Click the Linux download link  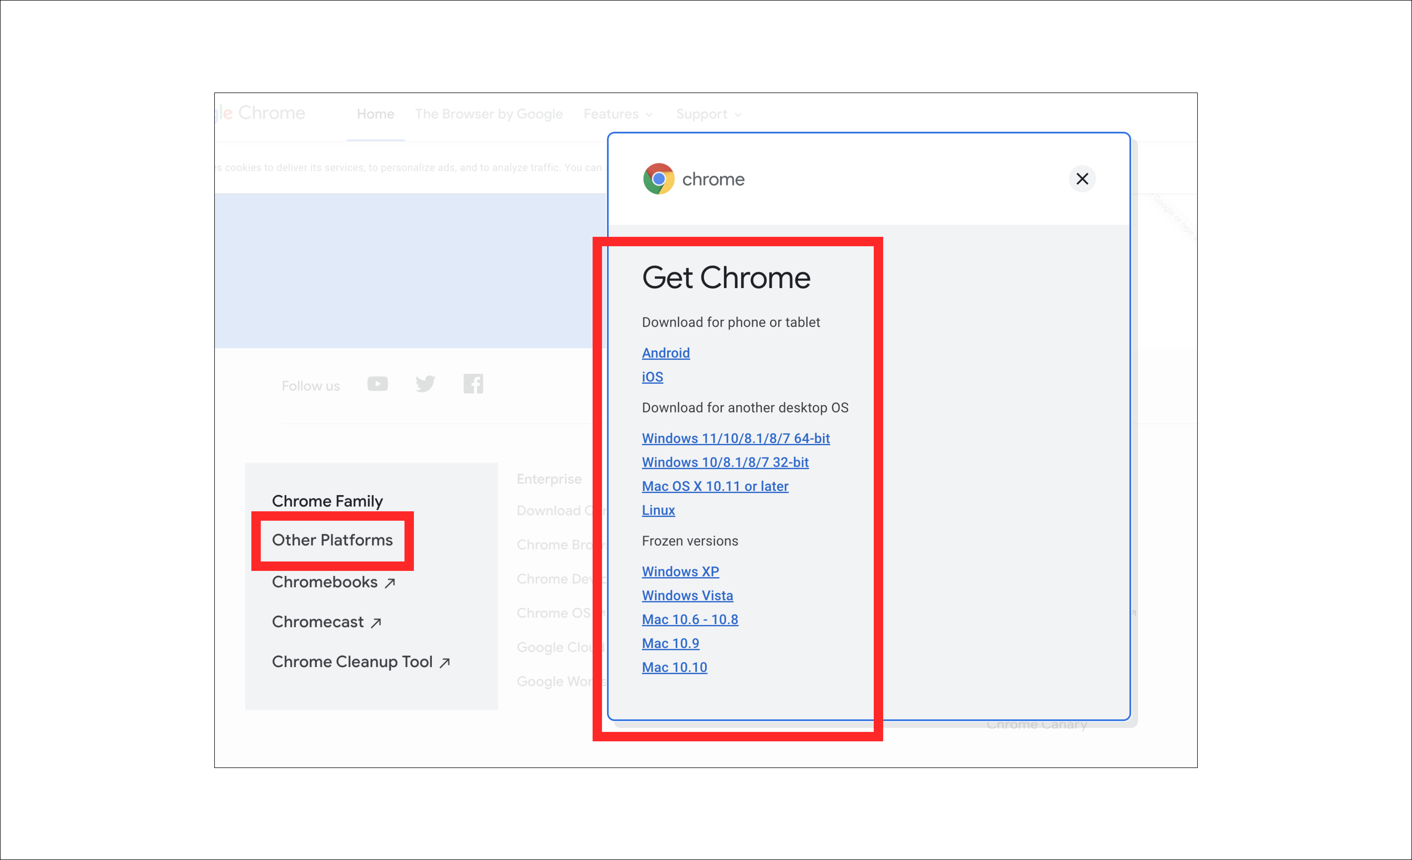click(x=658, y=510)
